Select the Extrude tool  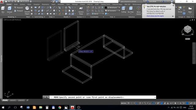pos(9,9)
